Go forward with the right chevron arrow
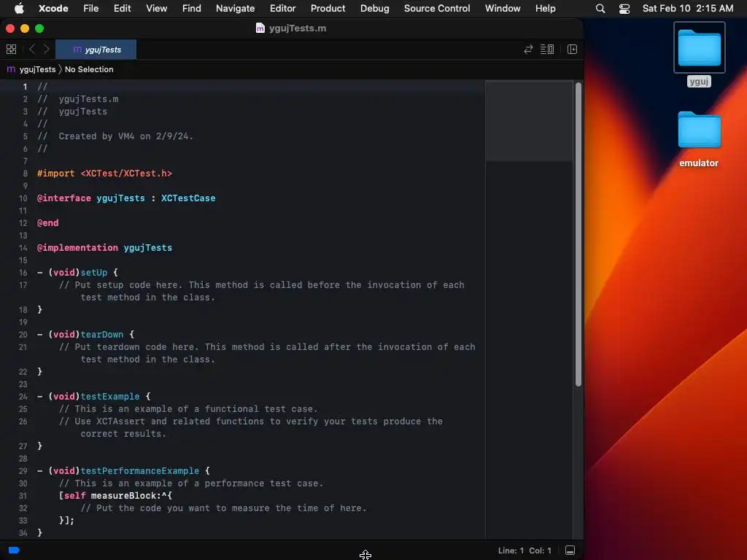Image resolution: width=747 pixels, height=560 pixels. click(x=46, y=49)
